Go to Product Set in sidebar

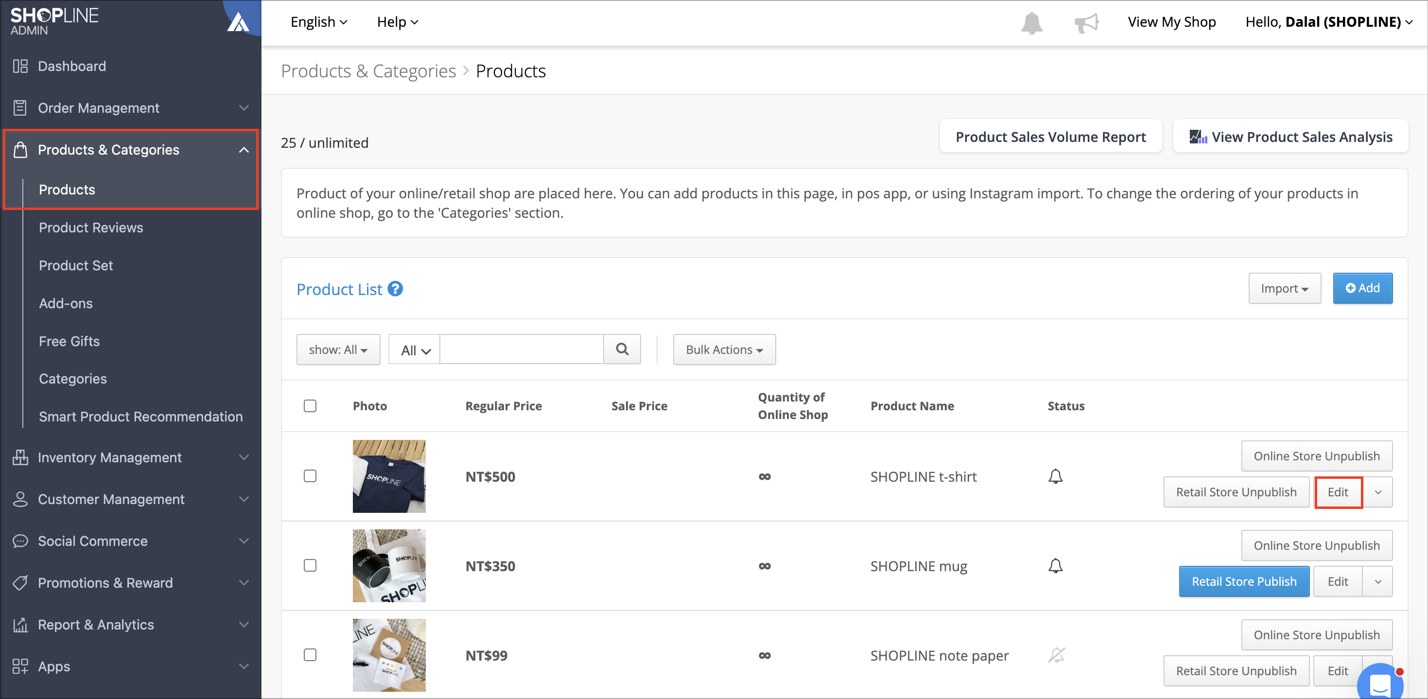(76, 265)
